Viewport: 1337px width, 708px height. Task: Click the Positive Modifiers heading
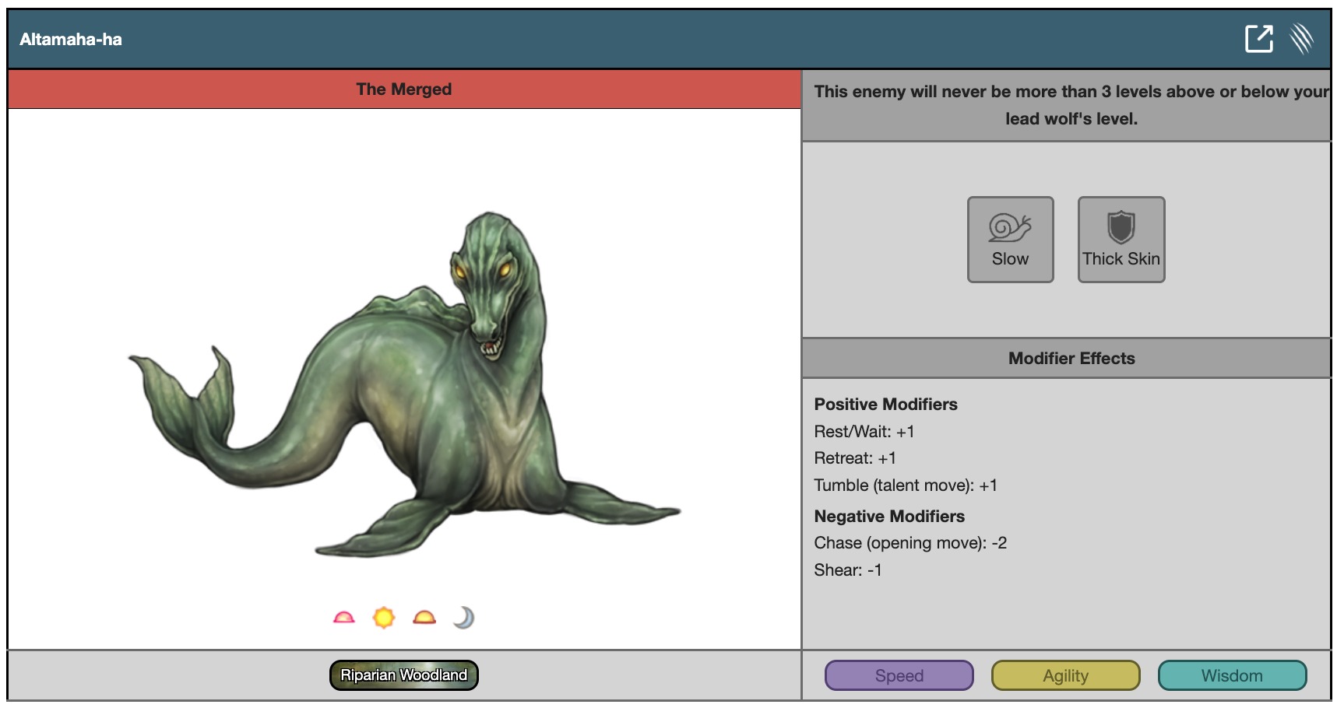click(885, 405)
